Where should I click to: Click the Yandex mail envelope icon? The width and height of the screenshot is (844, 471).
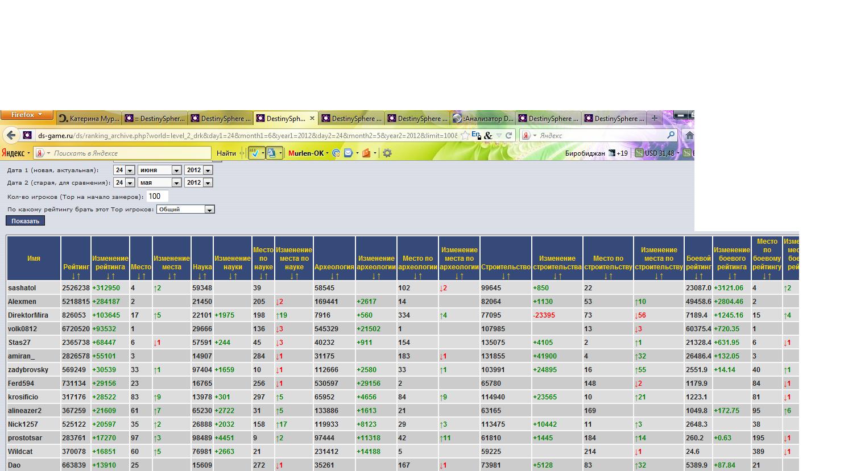pyautogui.click(x=348, y=153)
